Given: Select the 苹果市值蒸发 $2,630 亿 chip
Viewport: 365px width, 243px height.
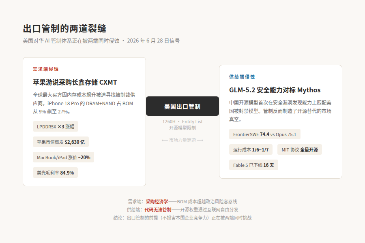Looking at the screenshot, I should tap(61, 142).
